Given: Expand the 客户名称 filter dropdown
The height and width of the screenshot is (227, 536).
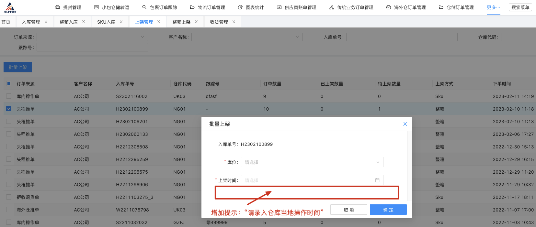Looking at the screenshot, I should coord(247,37).
